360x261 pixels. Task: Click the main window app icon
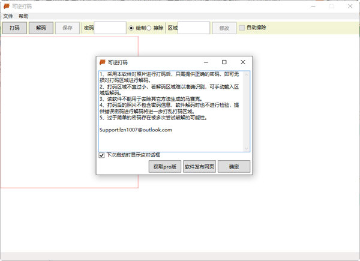(x=7, y=6)
